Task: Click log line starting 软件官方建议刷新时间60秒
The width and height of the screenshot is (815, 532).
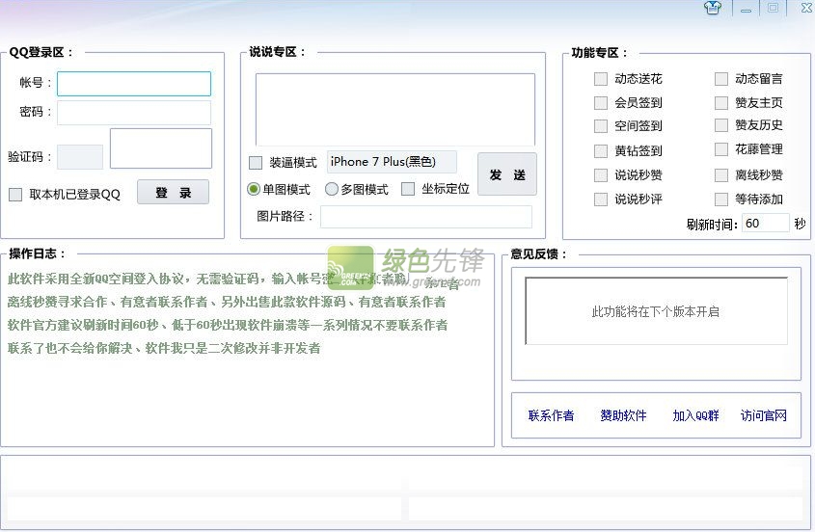Action: coord(228,325)
